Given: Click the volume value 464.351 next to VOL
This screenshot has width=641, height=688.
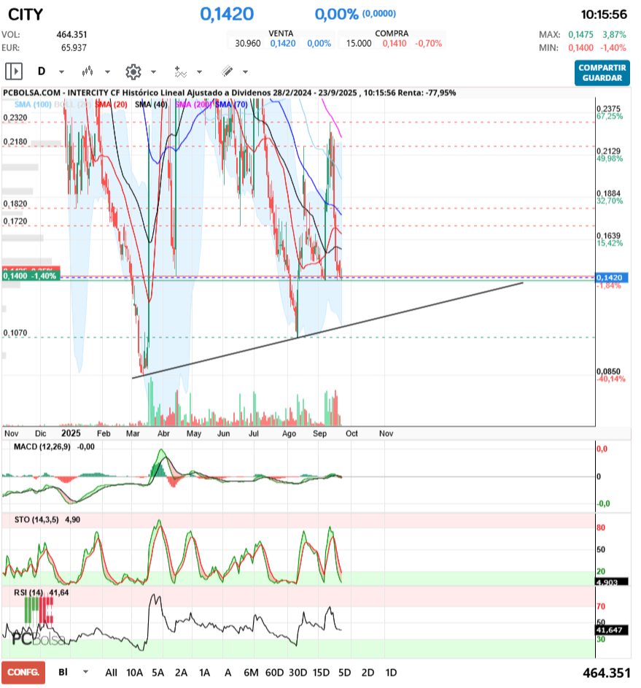Looking at the screenshot, I should pos(72,35).
